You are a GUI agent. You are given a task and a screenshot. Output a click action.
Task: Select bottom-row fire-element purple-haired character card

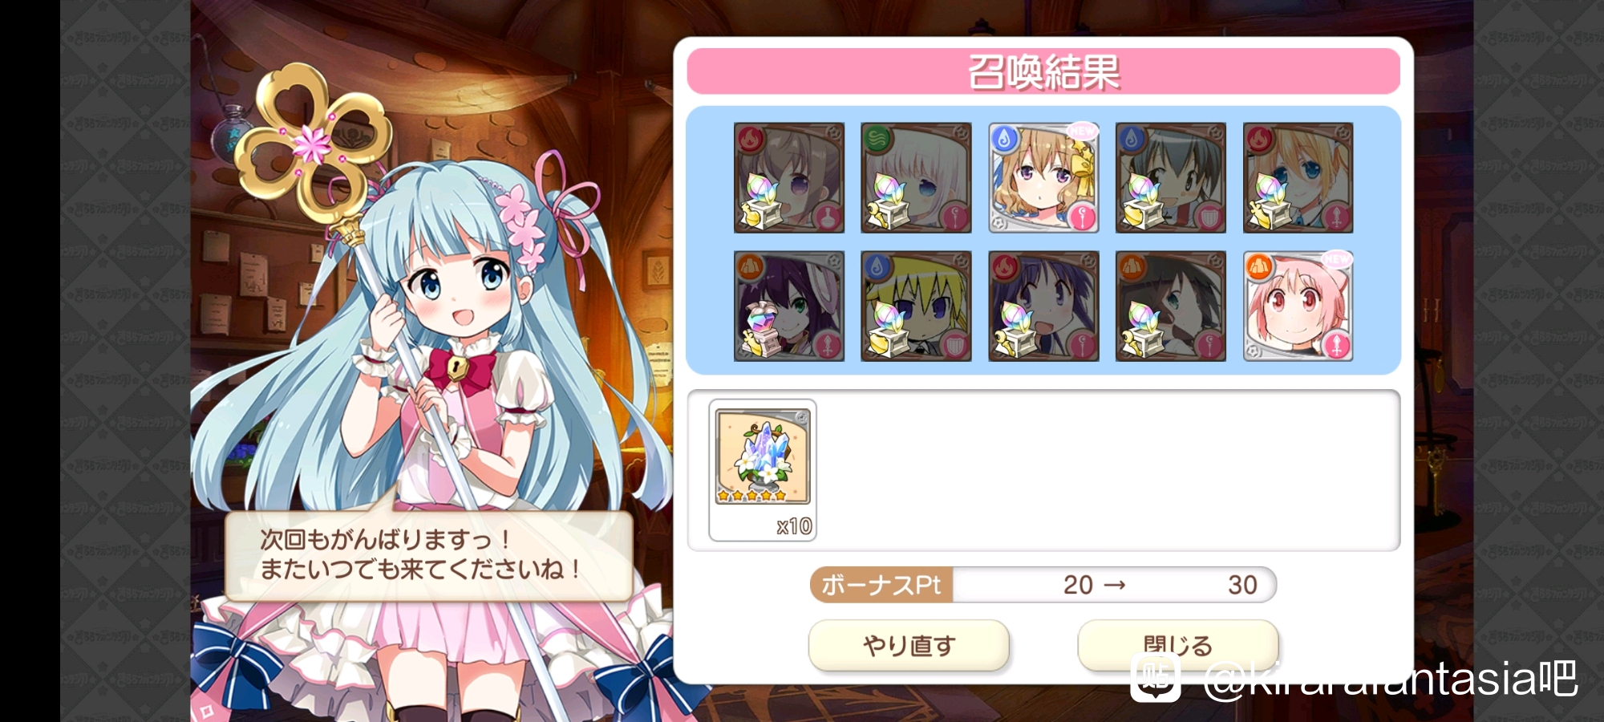[x=1043, y=306]
